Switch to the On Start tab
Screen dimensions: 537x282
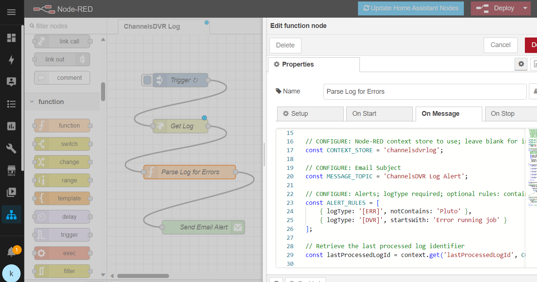[x=379, y=114]
